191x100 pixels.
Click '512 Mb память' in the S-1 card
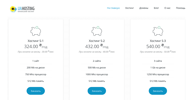click(x=36, y=81)
